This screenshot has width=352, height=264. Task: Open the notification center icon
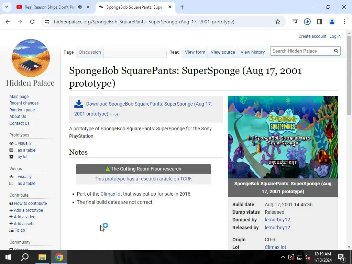(341, 257)
